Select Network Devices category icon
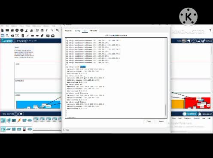 3,121
